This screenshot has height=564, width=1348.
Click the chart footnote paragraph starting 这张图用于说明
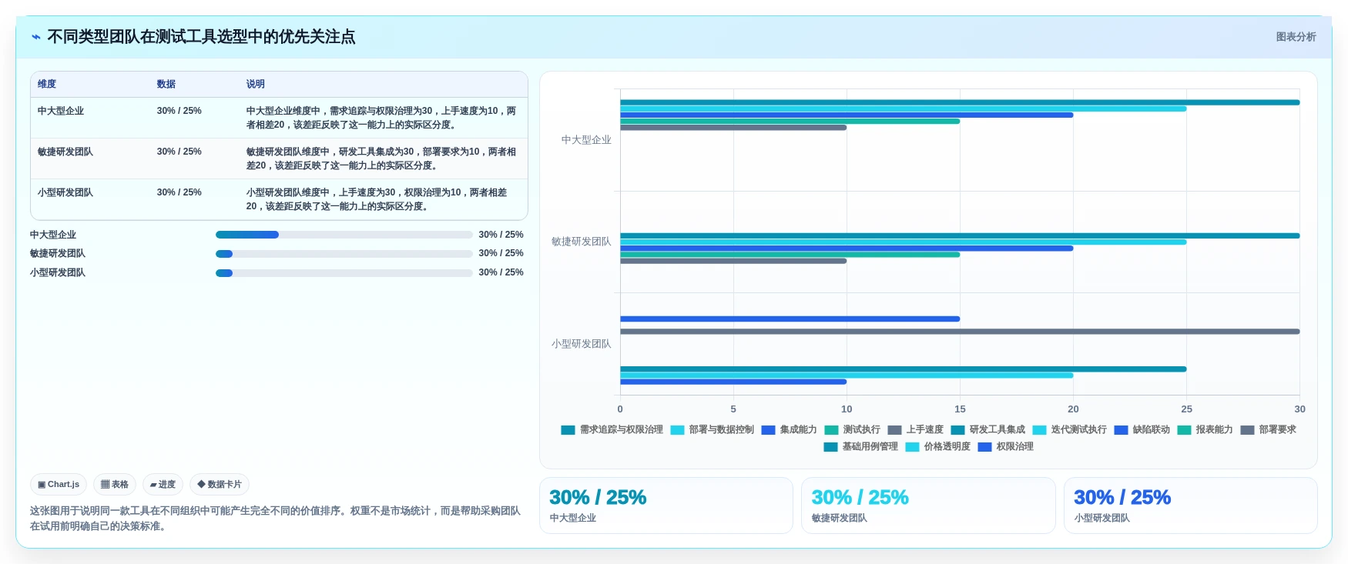pyautogui.click(x=275, y=519)
